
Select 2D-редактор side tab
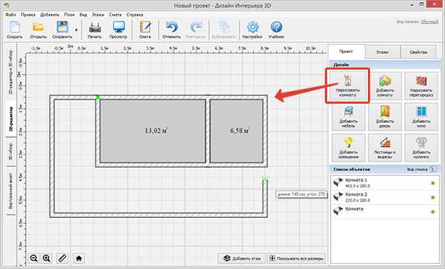(11, 119)
